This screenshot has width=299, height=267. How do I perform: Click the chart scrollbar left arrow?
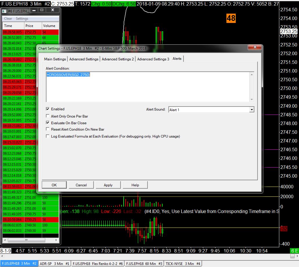[2, 256]
